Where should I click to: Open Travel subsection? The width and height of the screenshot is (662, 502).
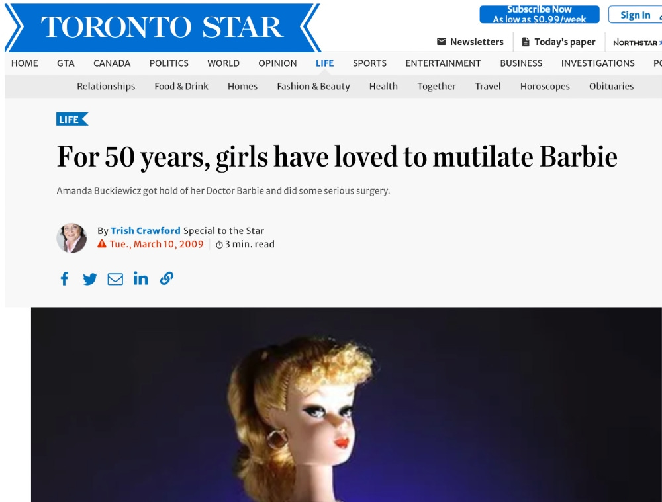pos(488,87)
